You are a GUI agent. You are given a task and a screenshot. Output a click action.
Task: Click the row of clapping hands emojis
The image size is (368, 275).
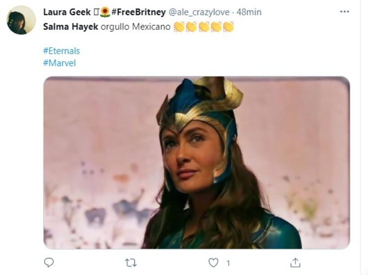click(203, 26)
